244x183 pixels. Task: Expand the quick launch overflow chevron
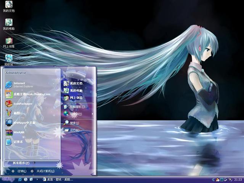[37, 179]
